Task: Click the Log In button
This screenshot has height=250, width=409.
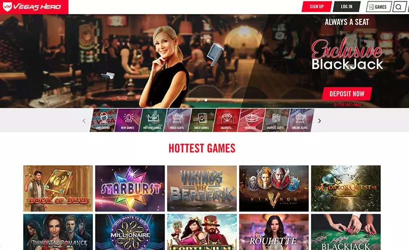Action: 347,7
